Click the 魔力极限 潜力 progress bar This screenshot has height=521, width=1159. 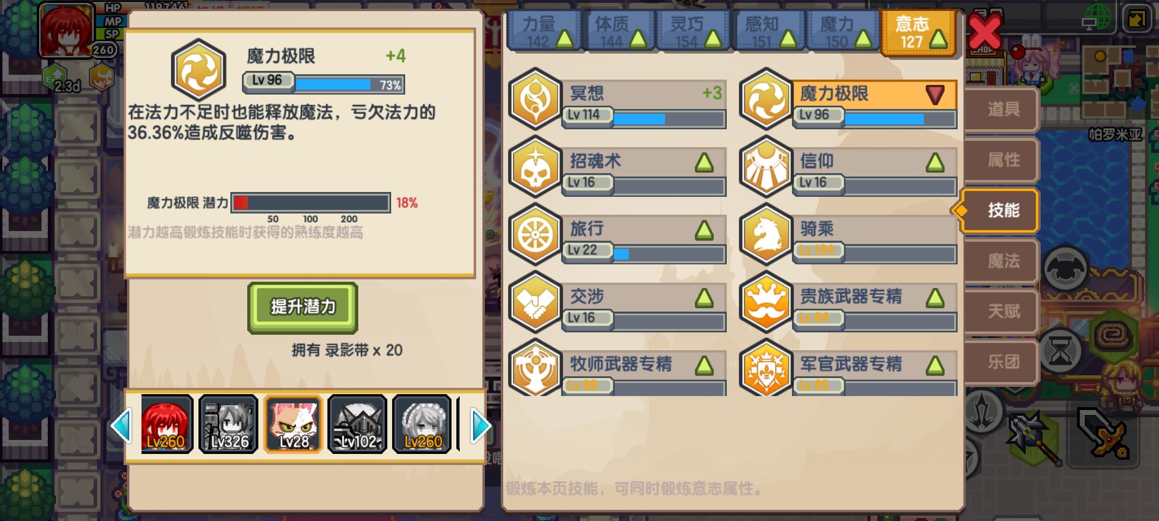[x=311, y=203]
